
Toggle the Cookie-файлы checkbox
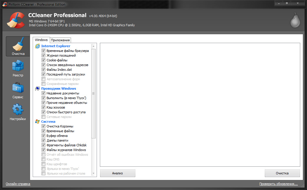point(44,60)
